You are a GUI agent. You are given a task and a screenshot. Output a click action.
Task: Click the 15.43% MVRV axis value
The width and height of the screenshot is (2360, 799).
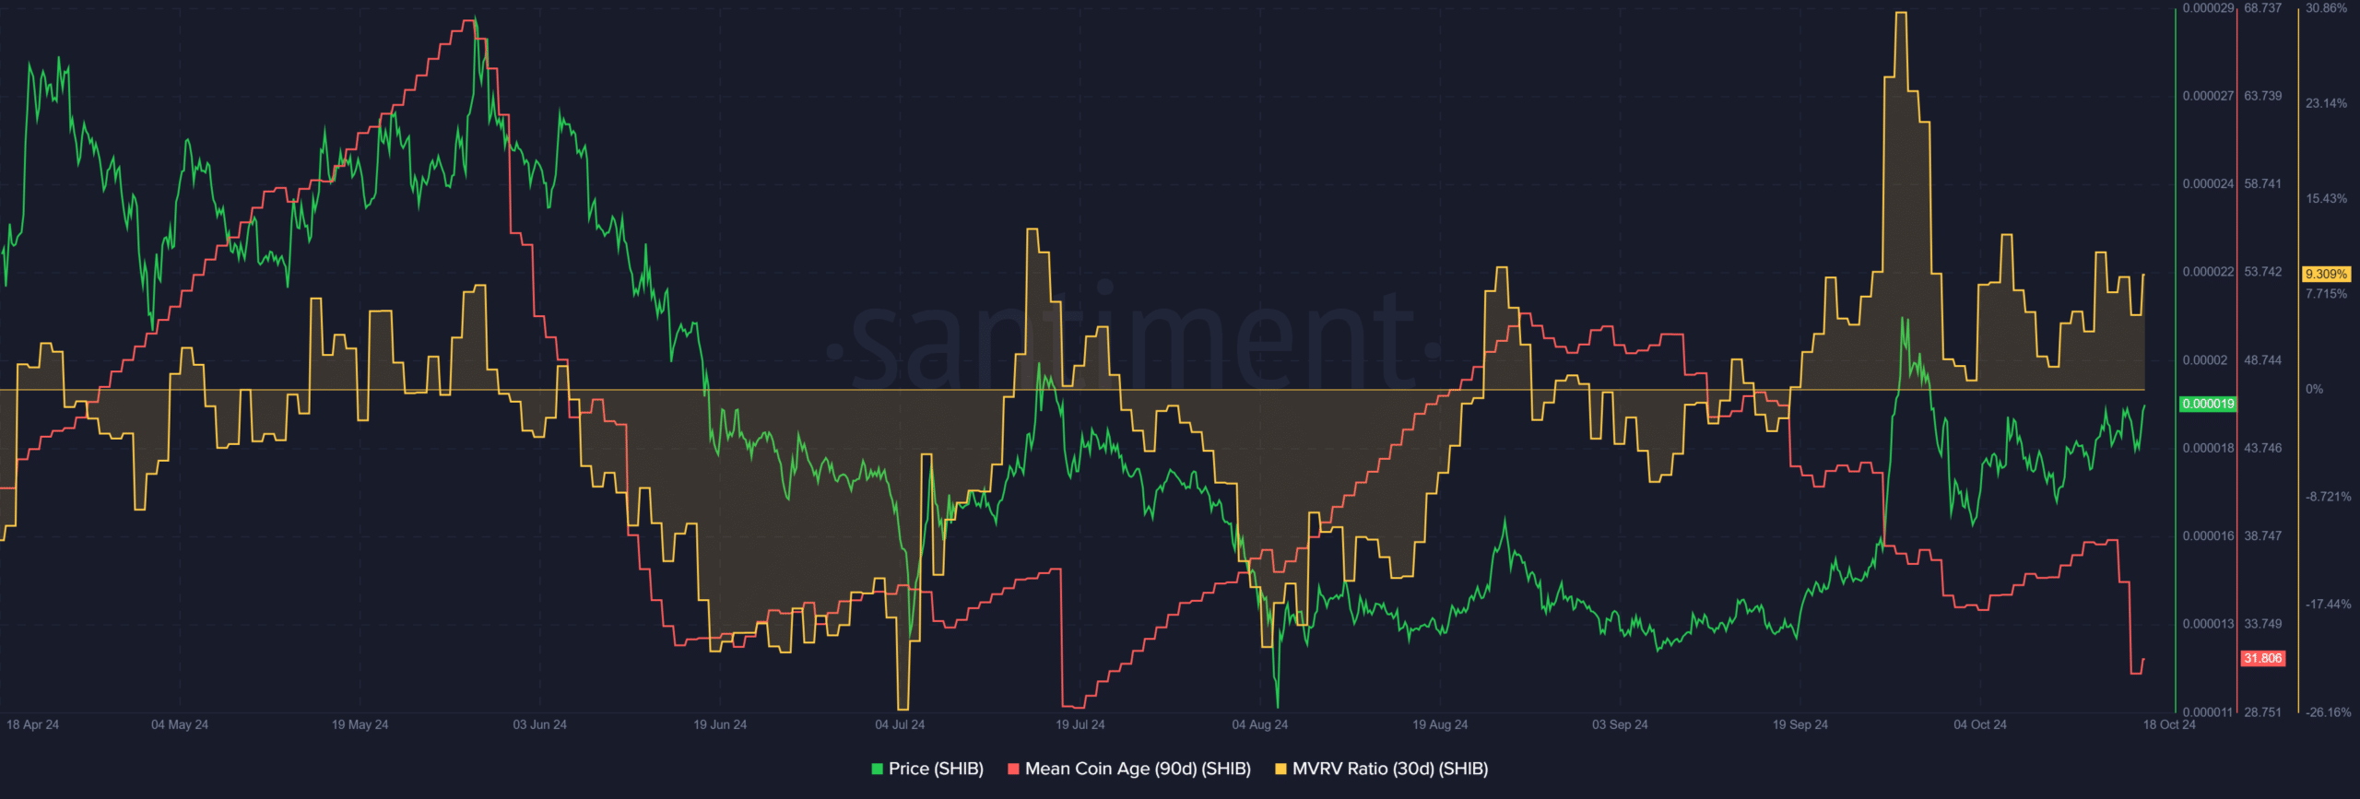click(x=2326, y=198)
